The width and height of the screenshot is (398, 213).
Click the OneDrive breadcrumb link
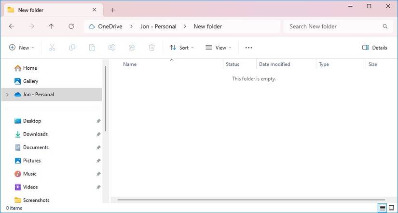109,26
